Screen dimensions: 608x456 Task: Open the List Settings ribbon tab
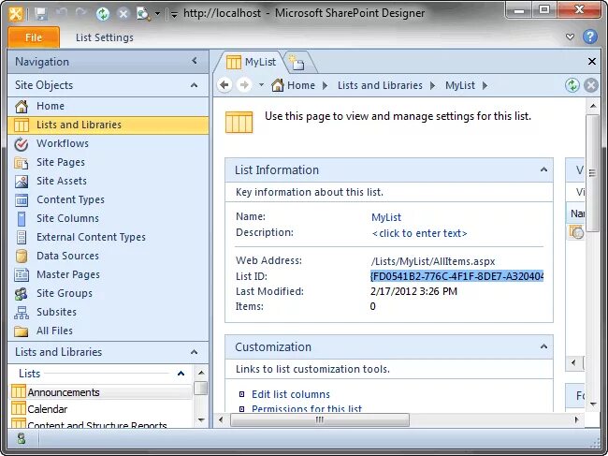click(x=105, y=37)
